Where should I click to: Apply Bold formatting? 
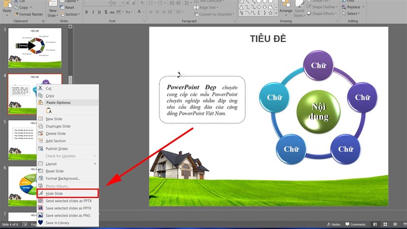tap(86, 12)
